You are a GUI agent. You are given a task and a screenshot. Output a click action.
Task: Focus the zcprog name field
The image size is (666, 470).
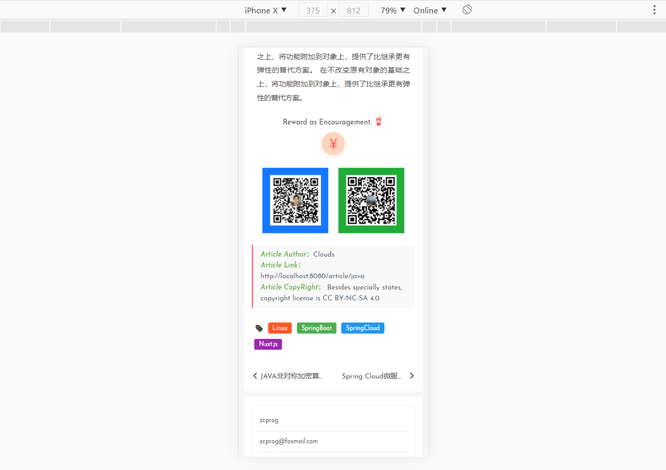[x=333, y=420]
